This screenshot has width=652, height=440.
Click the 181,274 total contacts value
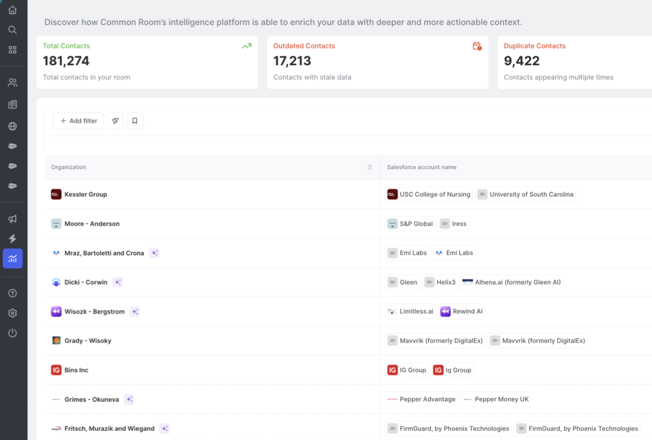coord(66,61)
